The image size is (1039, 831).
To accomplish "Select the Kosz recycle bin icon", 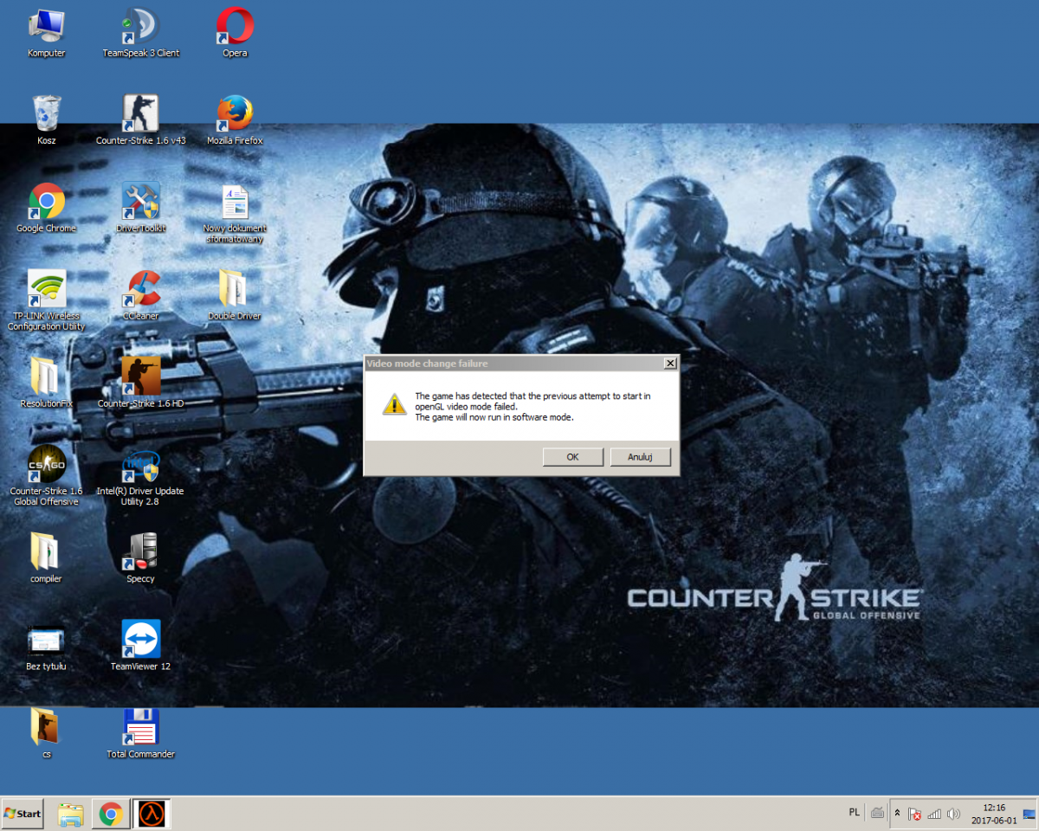I will (47, 119).
